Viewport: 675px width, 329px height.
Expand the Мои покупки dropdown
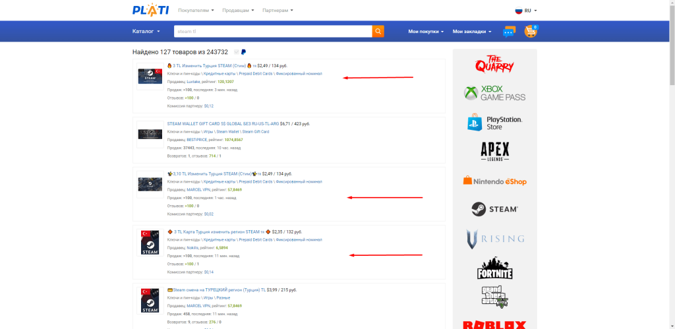click(426, 31)
